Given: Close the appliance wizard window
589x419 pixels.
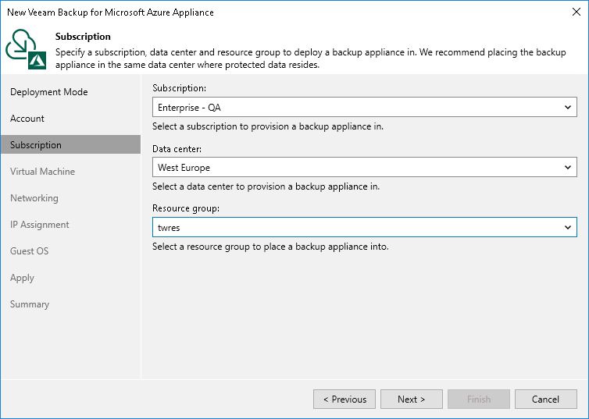Looking at the screenshot, I should tap(574, 12).
